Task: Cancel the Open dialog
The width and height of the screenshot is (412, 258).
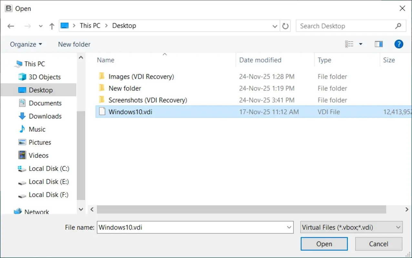Action: click(378, 244)
